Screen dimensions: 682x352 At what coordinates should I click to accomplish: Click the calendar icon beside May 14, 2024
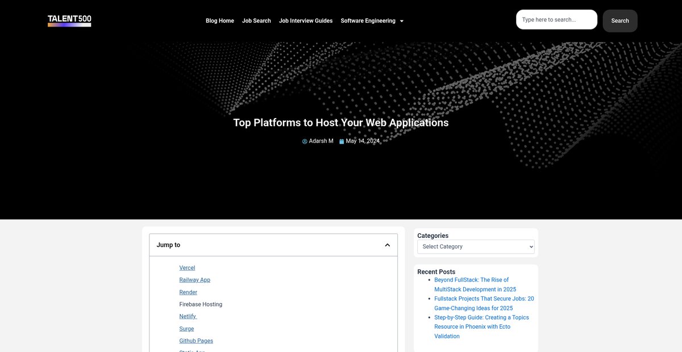coord(342,141)
